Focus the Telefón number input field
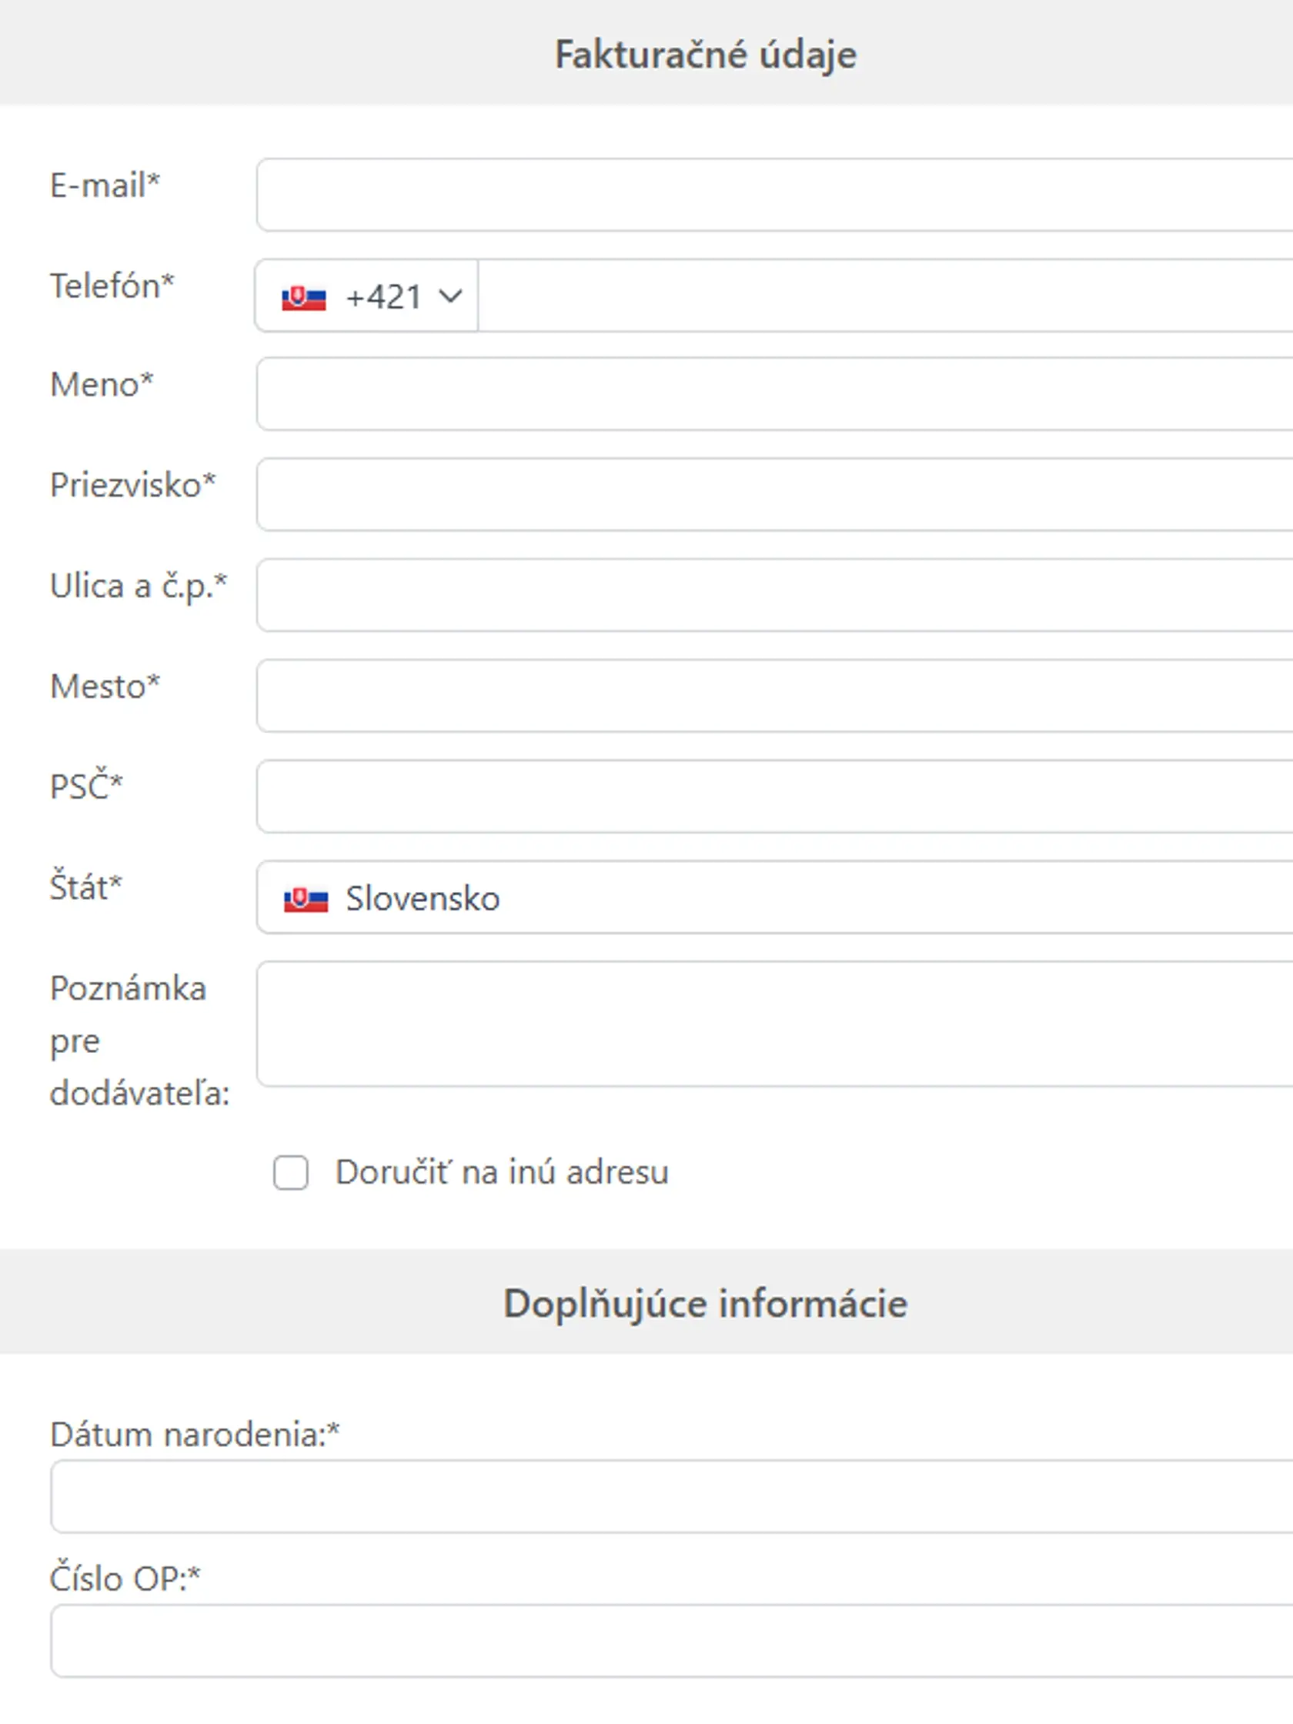The width and height of the screenshot is (1293, 1724). click(x=885, y=296)
